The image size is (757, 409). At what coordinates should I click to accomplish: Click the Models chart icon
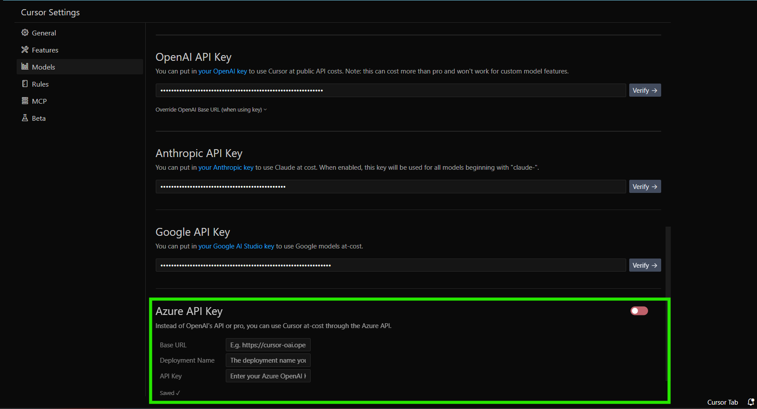[25, 66]
